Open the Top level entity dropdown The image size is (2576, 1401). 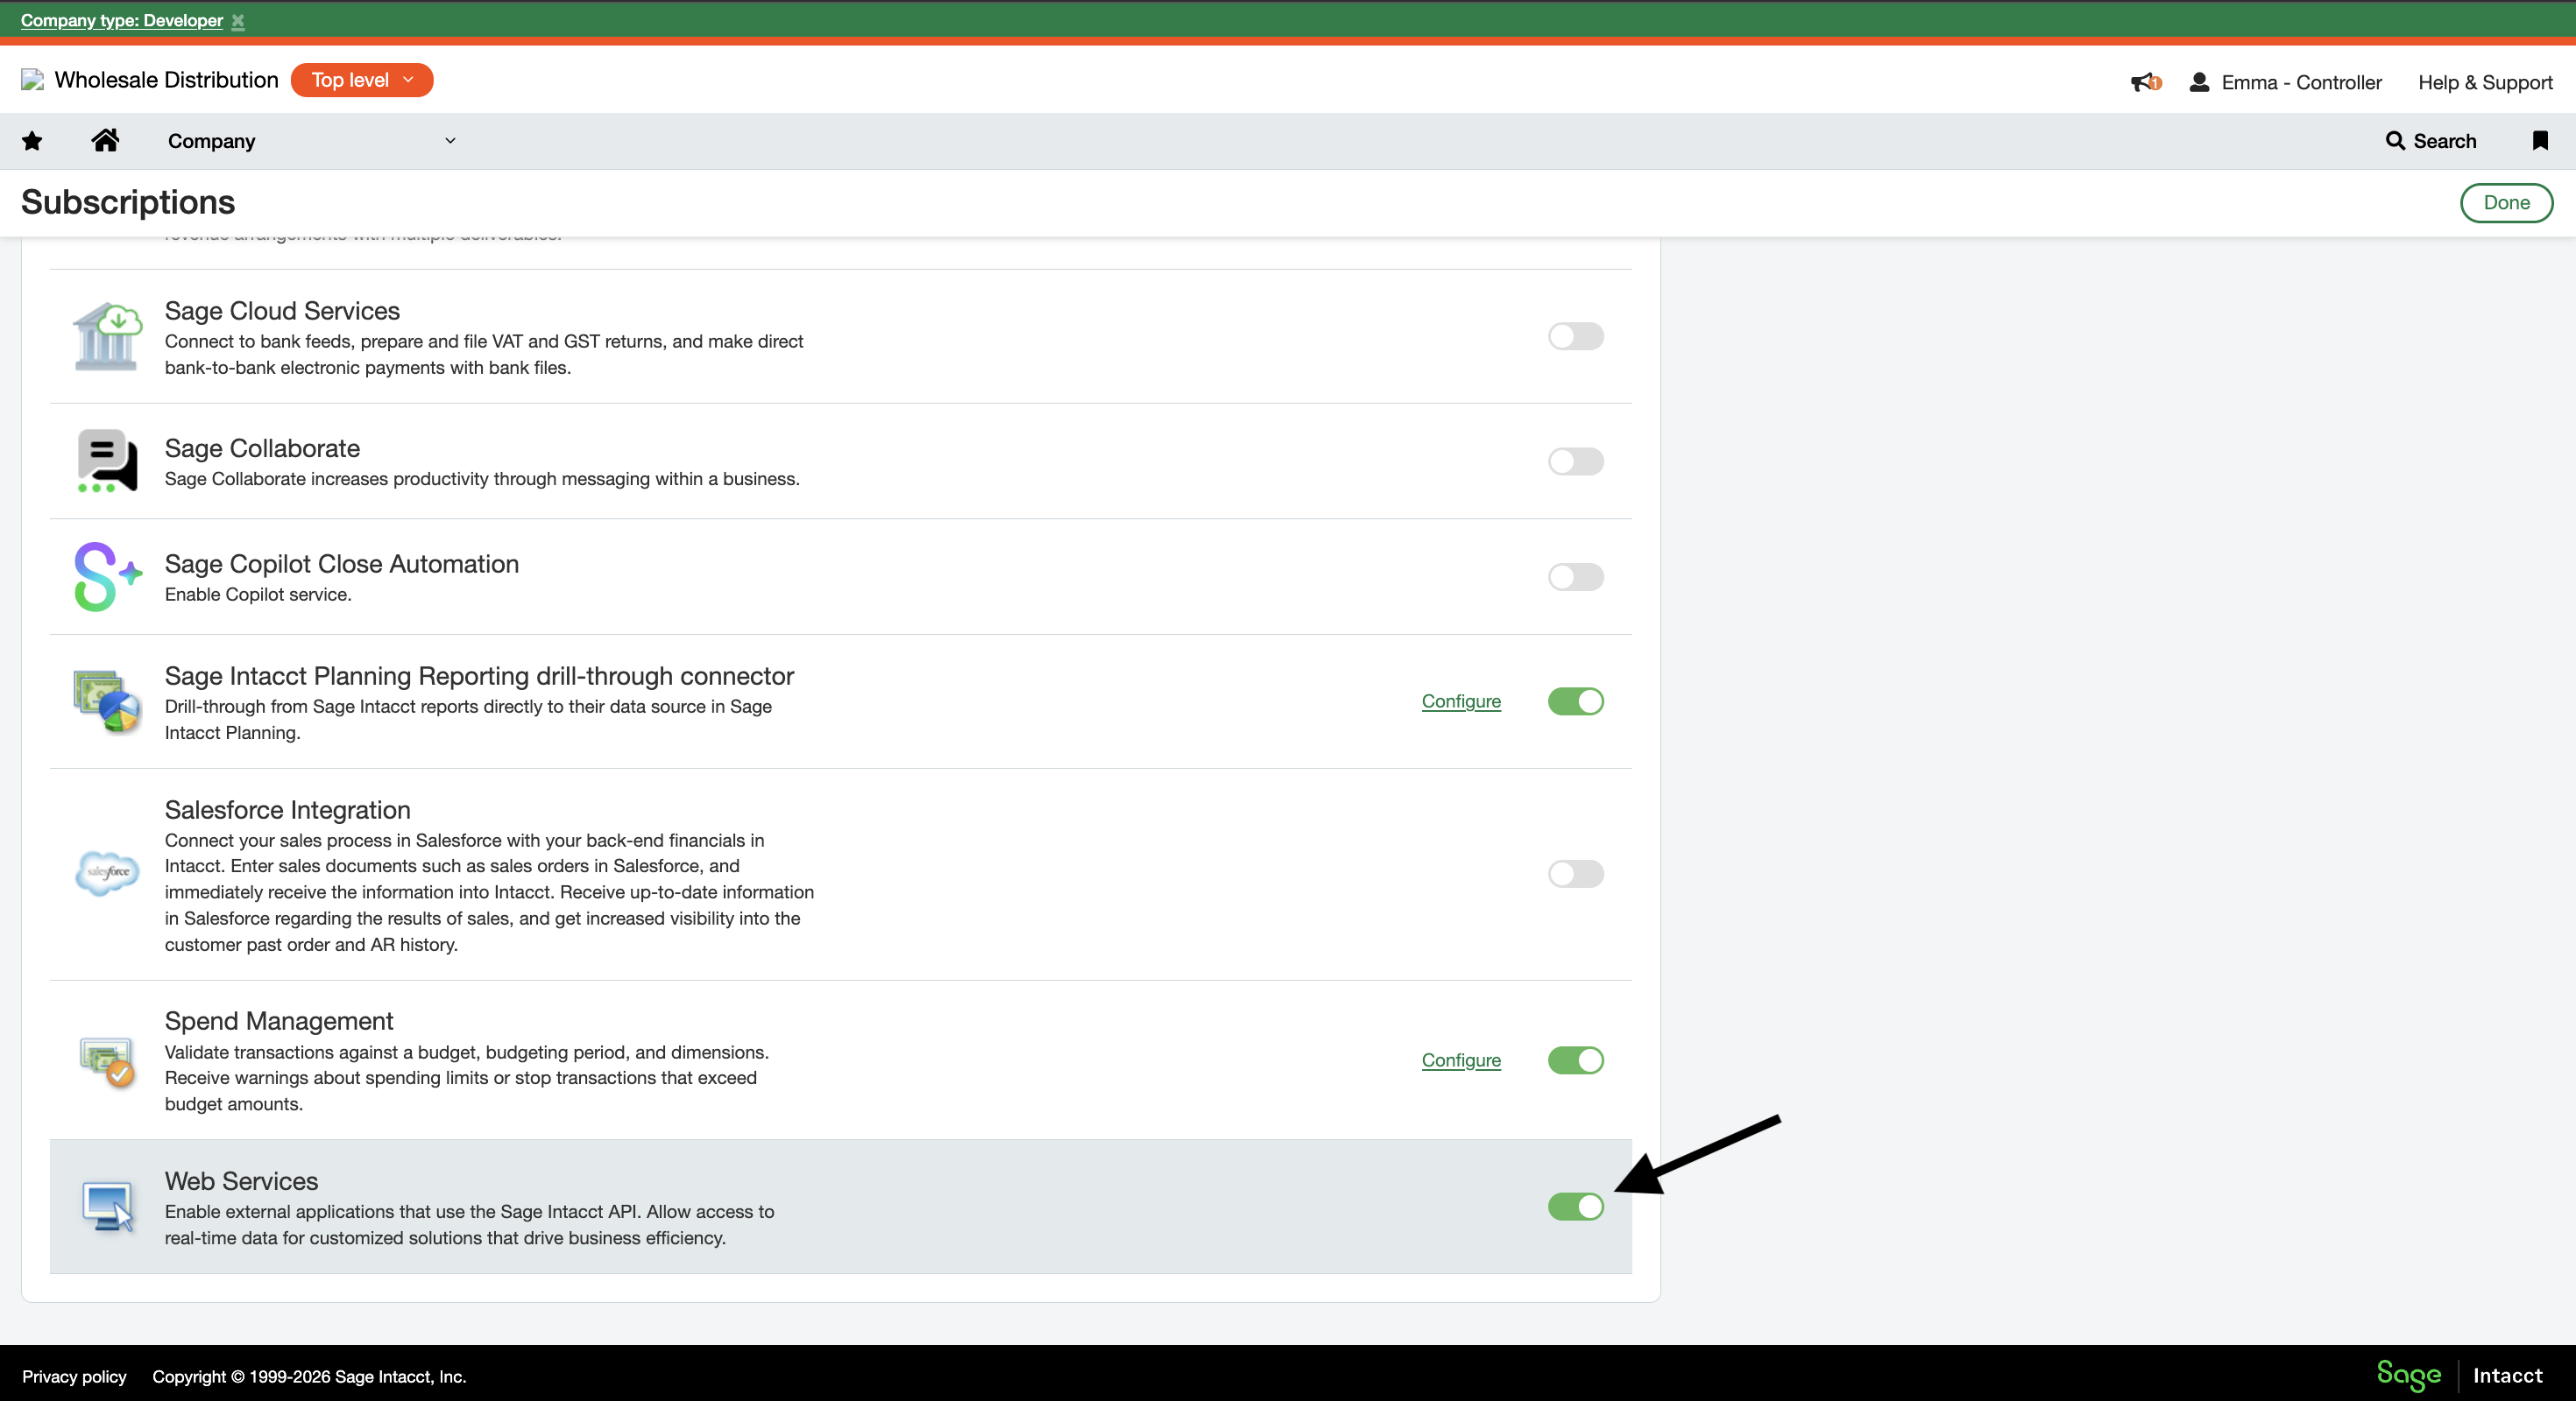[361, 79]
